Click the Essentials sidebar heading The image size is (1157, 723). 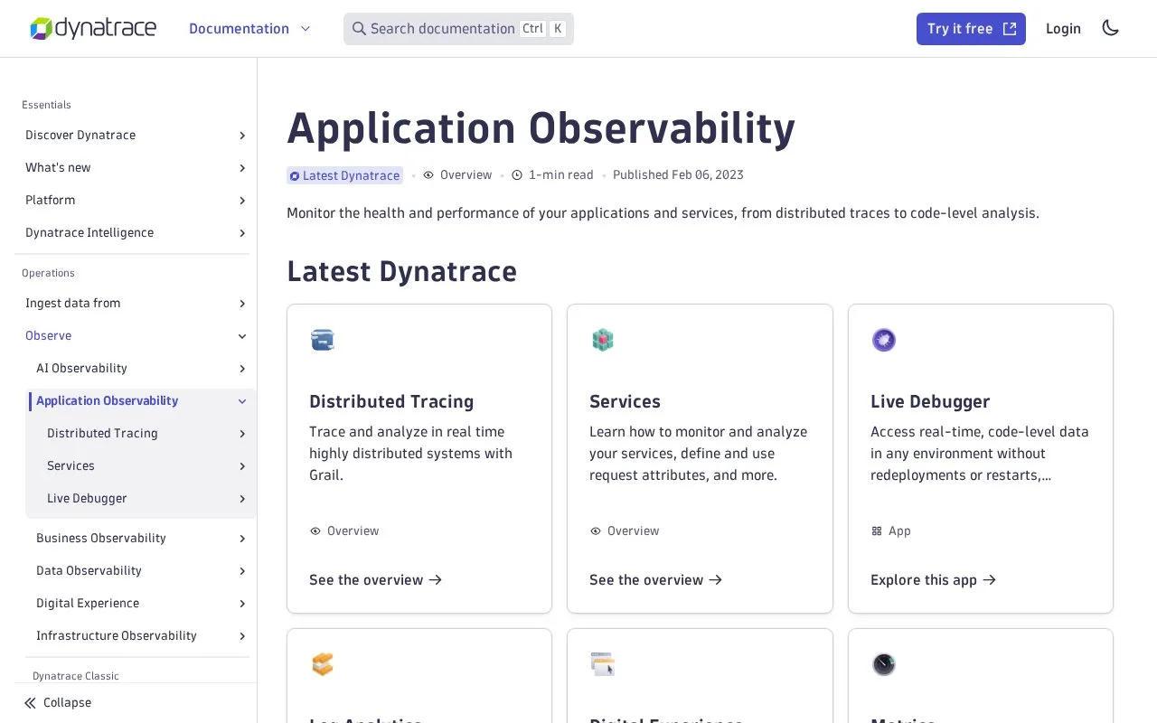pyautogui.click(x=46, y=105)
